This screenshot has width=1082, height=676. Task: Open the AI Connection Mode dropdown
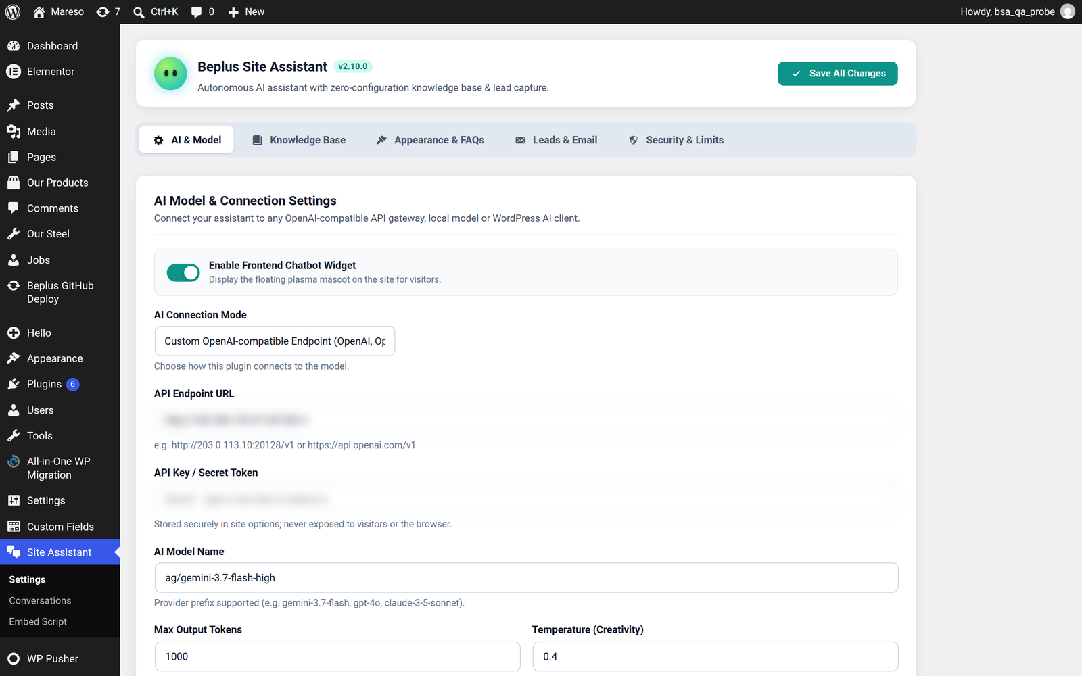[x=275, y=341]
